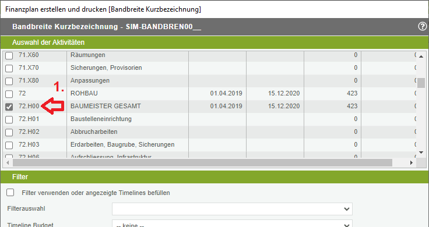Uncheck the 72.H00 BAUMEISTER GESAMT checkbox
429x227 pixels.
pos(9,107)
